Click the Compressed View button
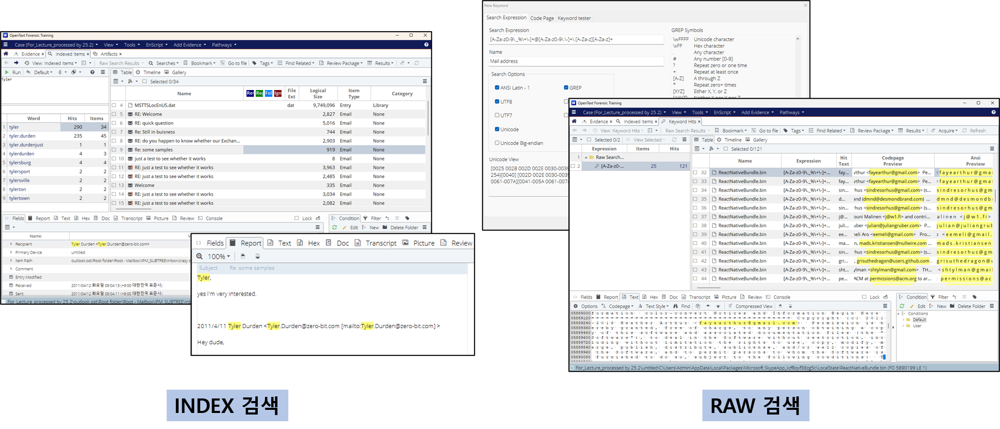 coord(750,306)
